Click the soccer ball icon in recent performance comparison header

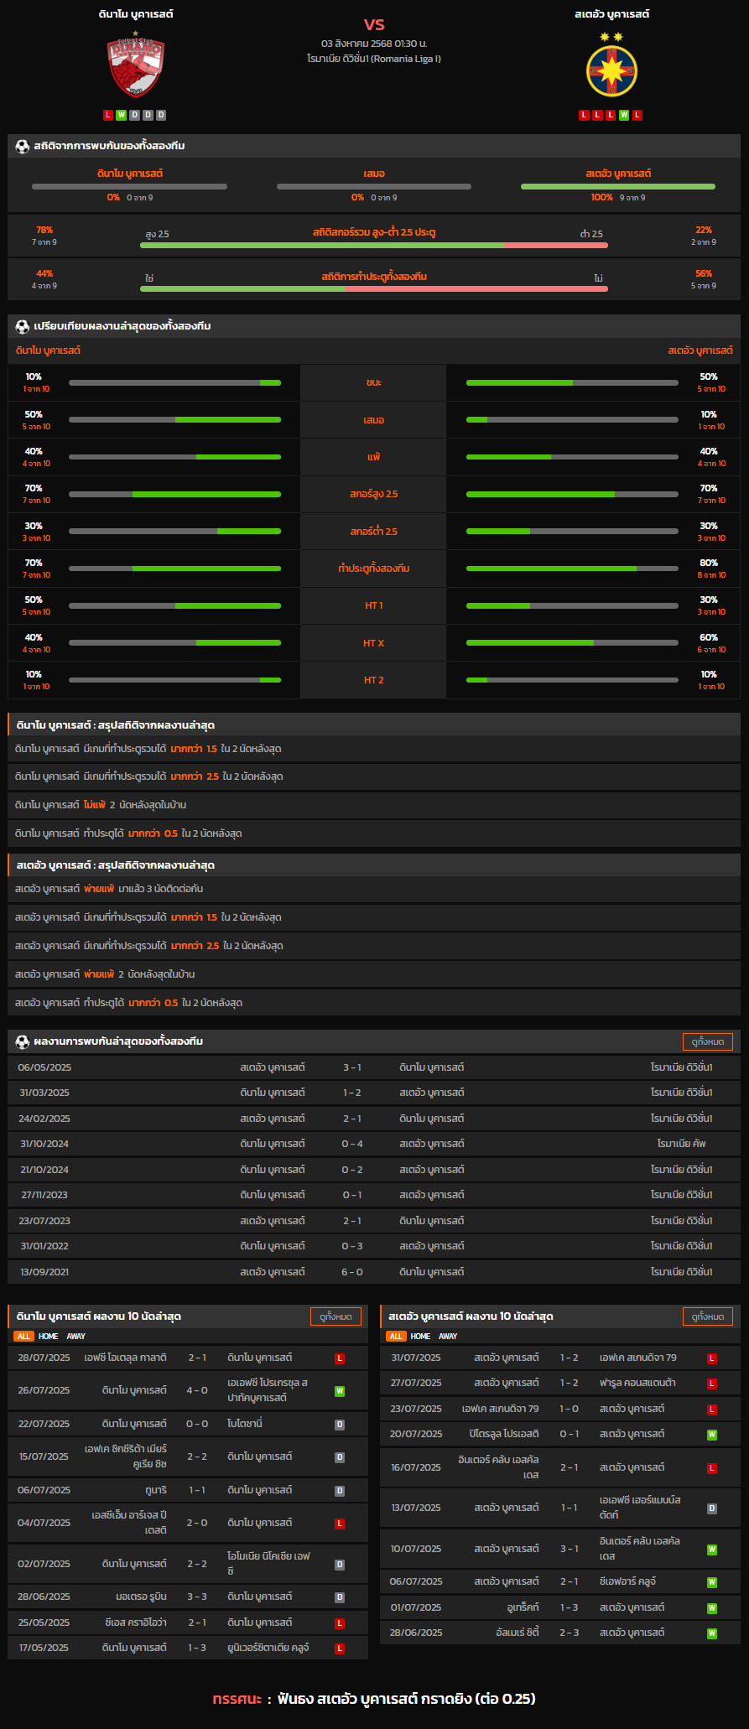(x=22, y=326)
